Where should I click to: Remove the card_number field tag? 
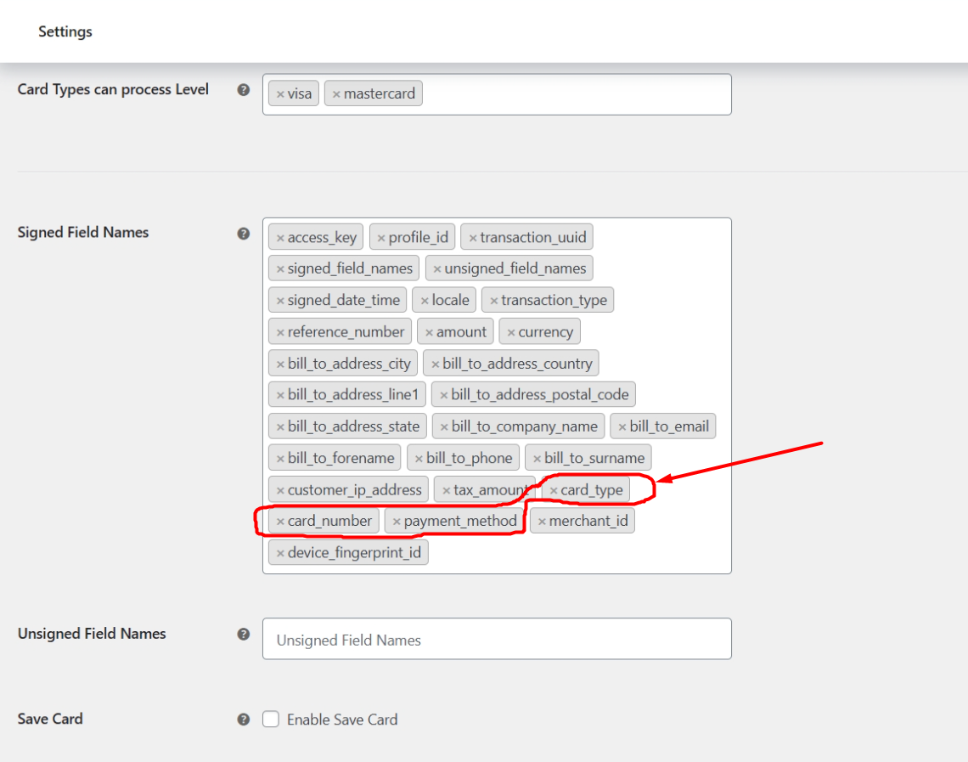(x=280, y=522)
